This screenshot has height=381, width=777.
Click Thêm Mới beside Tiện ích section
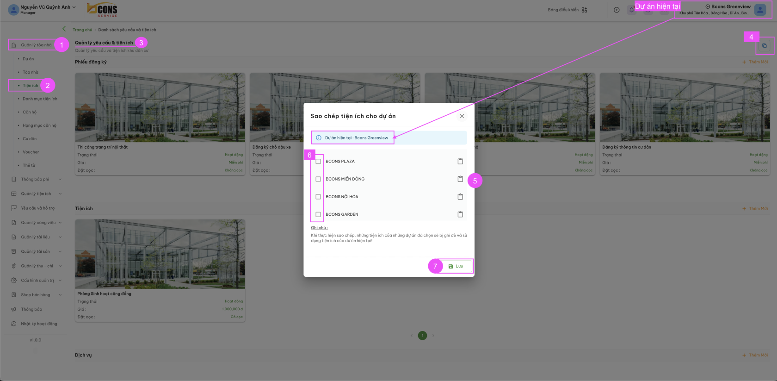tap(755, 209)
